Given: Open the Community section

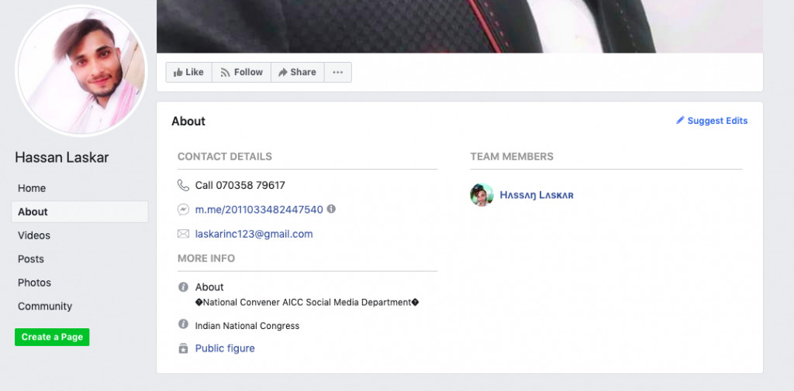Looking at the screenshot, I should point(45,306).
